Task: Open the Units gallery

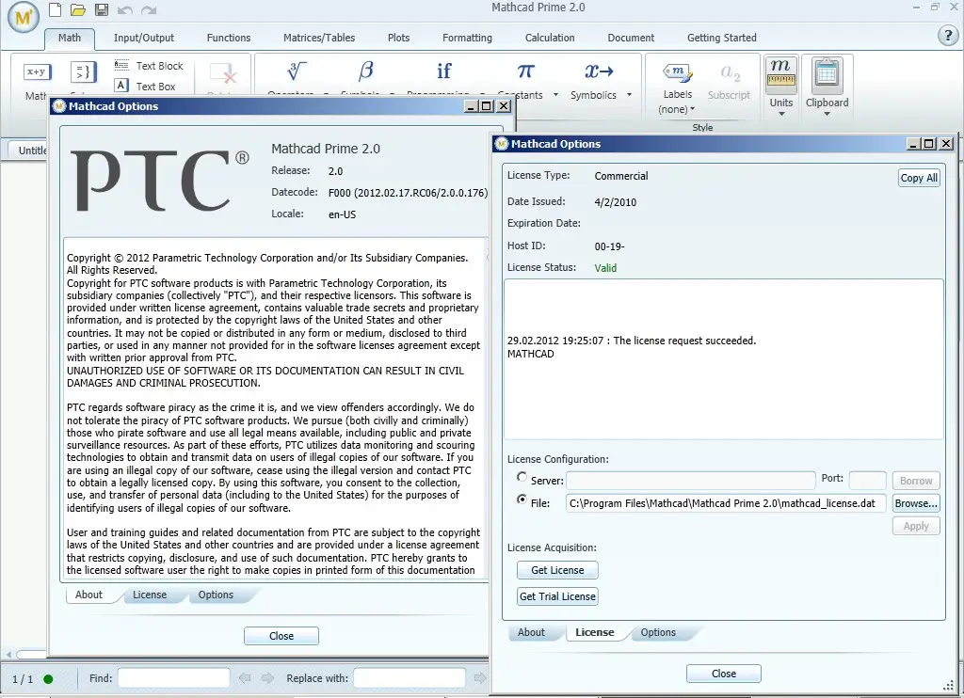Action: pyautogui.click(x=781, y=86)
